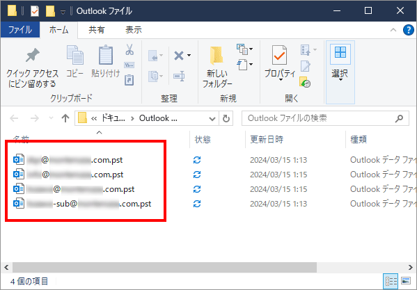Click the sync status icon of last file
This screenshot has height=290, width=417.
coord(197,204)
